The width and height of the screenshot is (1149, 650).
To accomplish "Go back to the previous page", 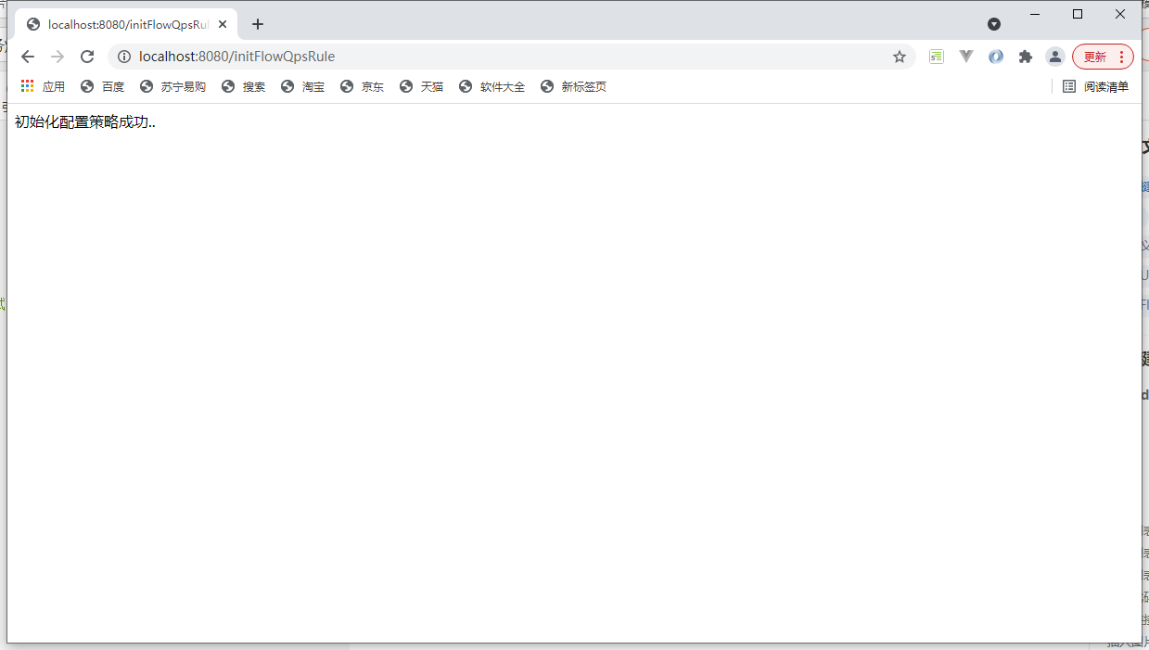I will pyautogui.click(x=28, y=57).
